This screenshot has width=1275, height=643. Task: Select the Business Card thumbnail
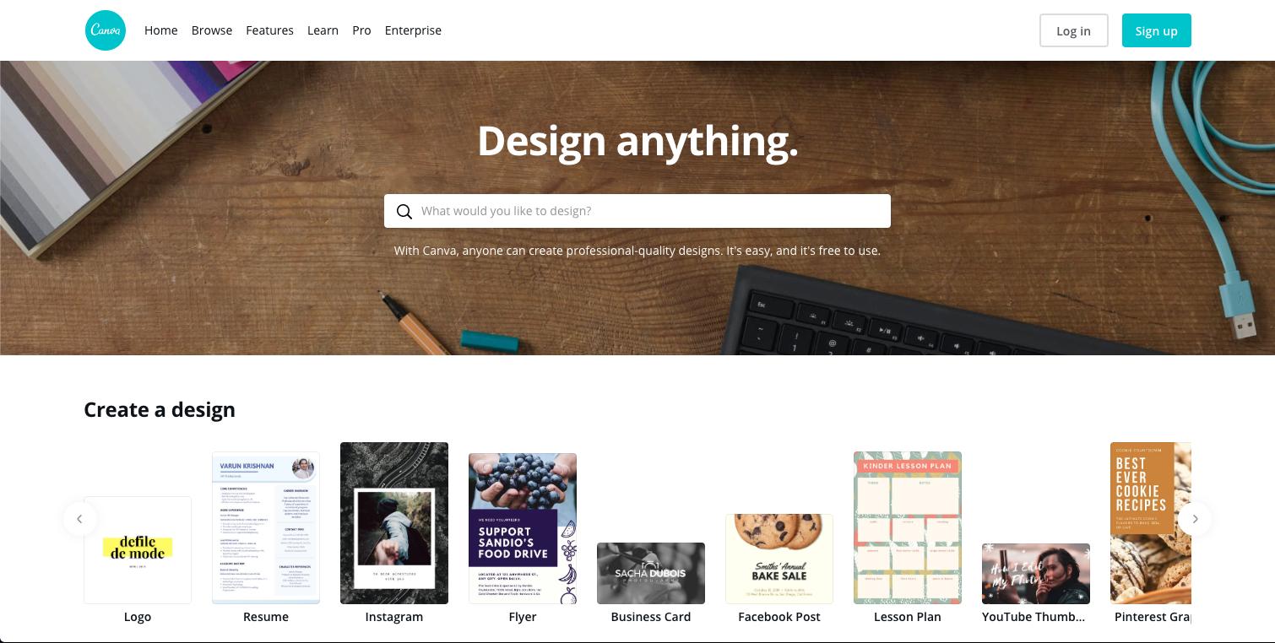click(x=651, y=573)
